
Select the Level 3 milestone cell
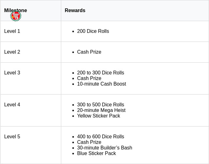[12, 73]
